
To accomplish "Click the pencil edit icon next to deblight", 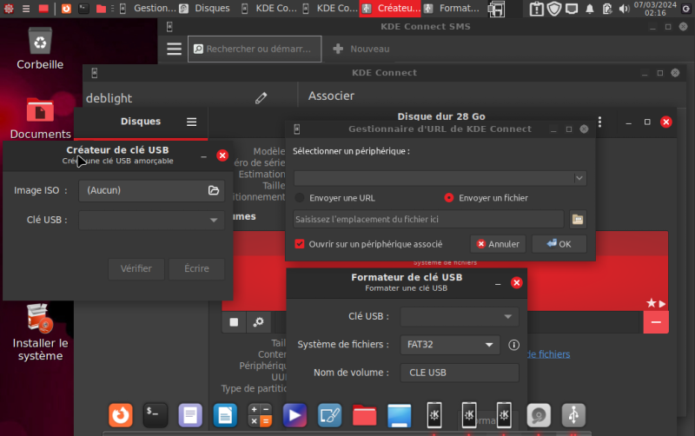I will click(261, 98).
